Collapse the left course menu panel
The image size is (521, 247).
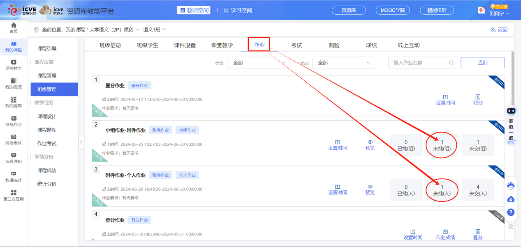[81, 142]
